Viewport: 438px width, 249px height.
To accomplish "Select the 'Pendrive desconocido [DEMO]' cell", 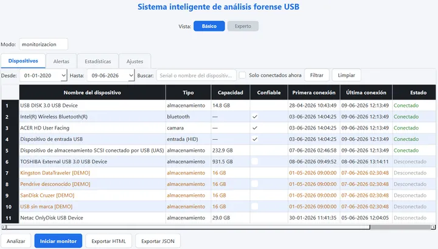I will click(x=92, y=184).
